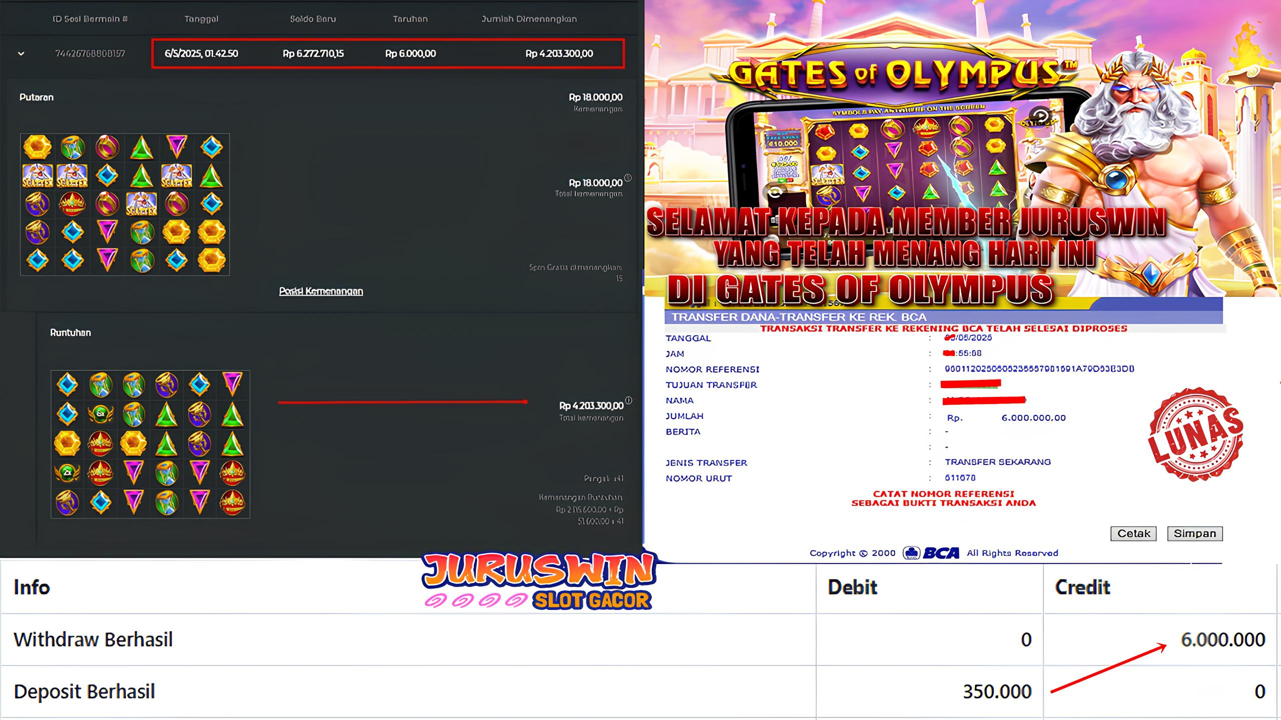This screenshot has width=1281, height=720.
Task: Select the Deposit Berhasil row
Action: (84, 691)
